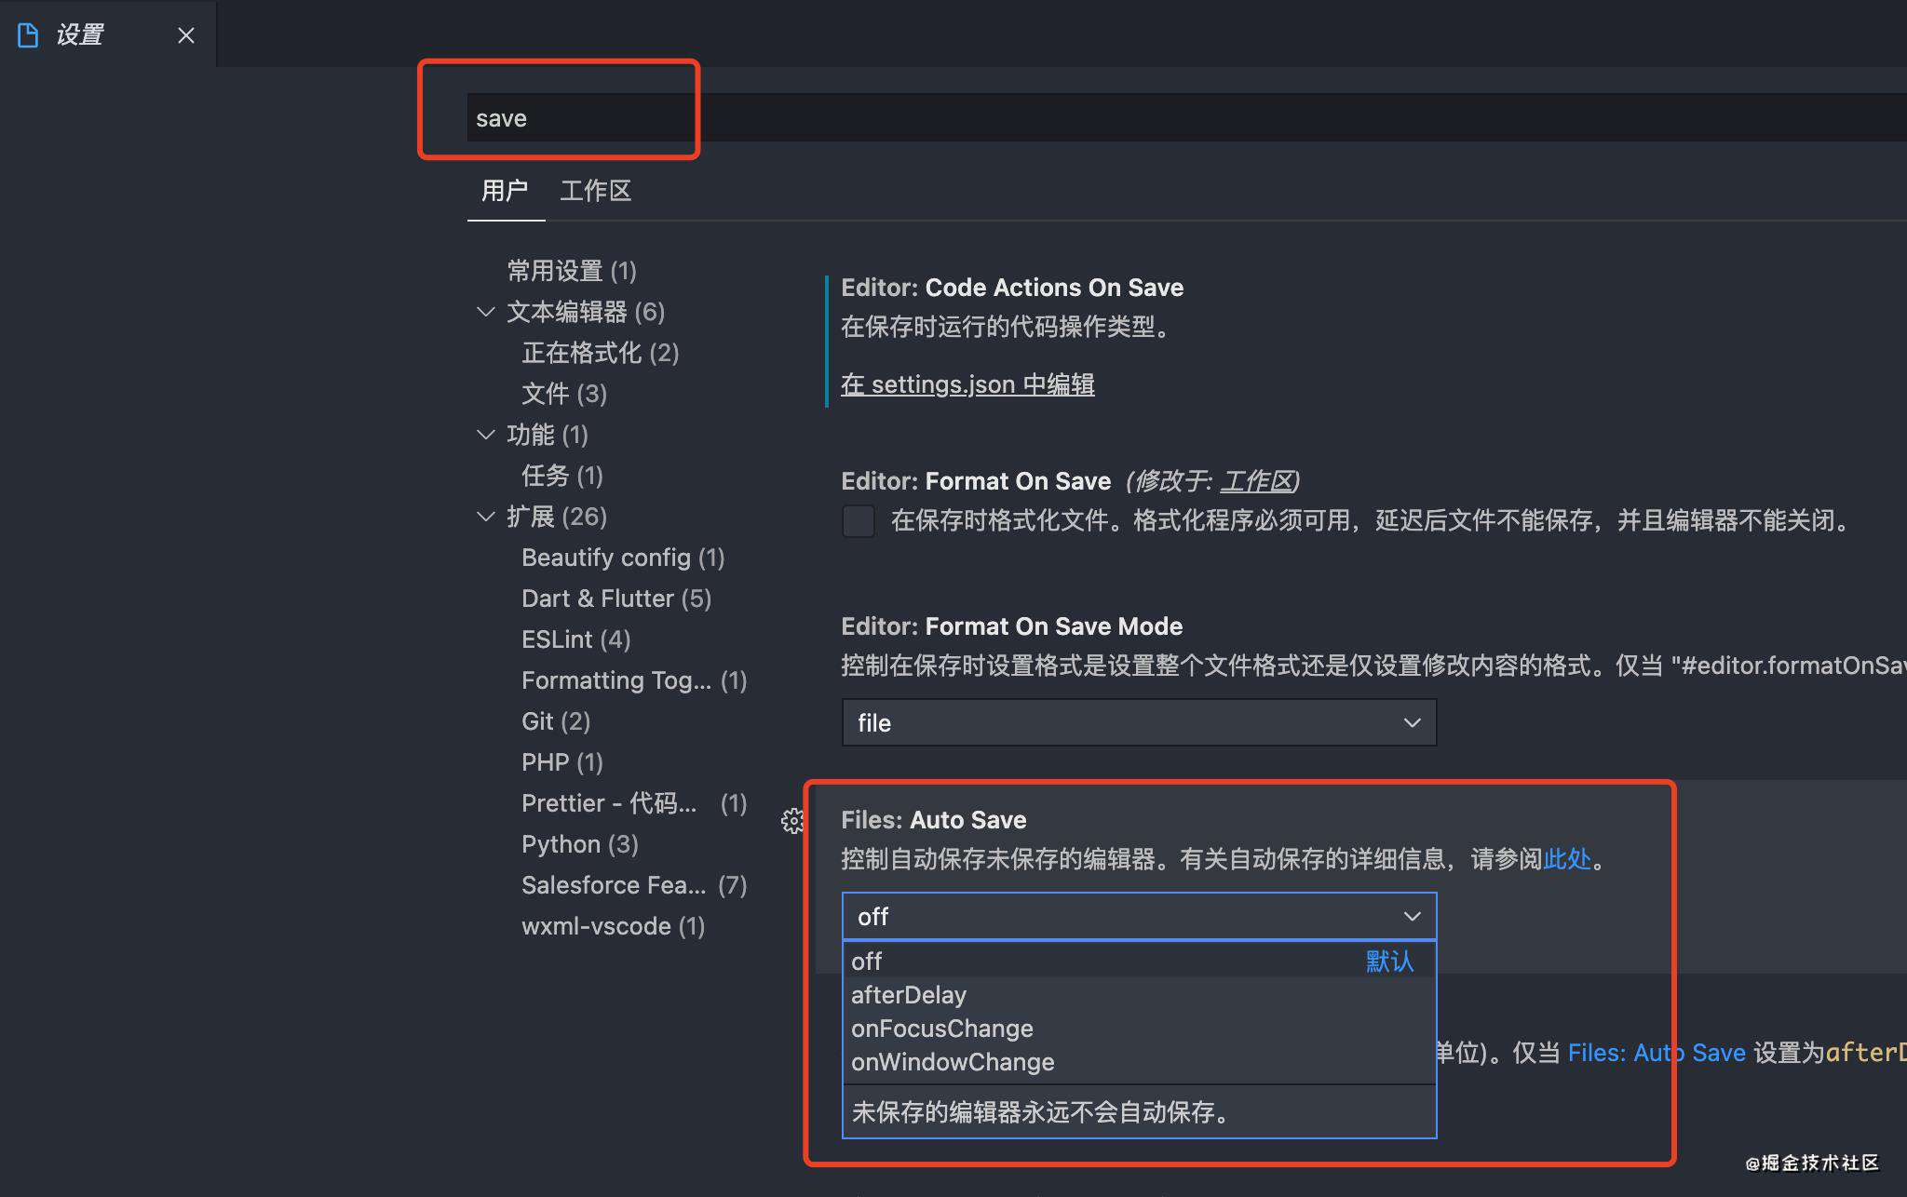Collapse the 扩展 (26) tree group
This screenshot has height=1197, width=1907.
coord(485,517)
